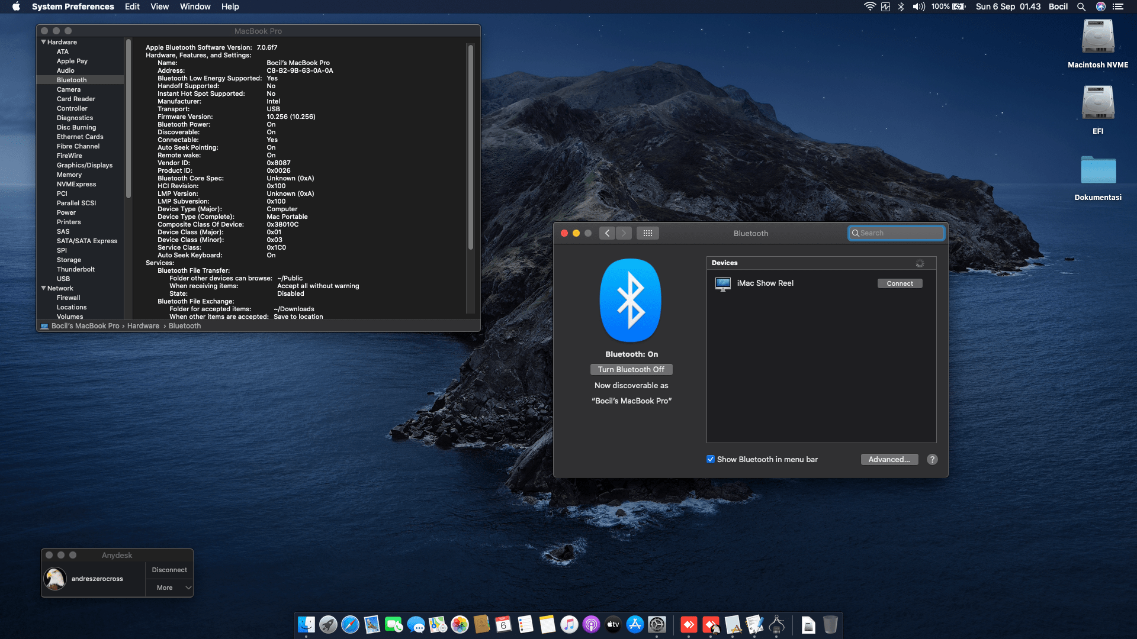Open the System Preferences application menu

[x=73, y=7]
